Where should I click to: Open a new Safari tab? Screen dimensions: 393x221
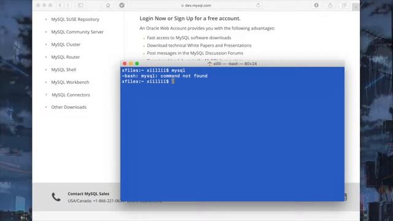coord(356,7)
